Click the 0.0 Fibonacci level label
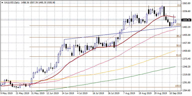192x96 pixels. (x=179, y=5)
